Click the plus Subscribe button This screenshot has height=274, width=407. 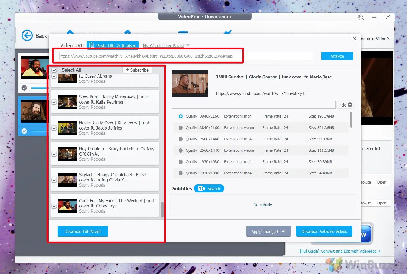[137, 70]
